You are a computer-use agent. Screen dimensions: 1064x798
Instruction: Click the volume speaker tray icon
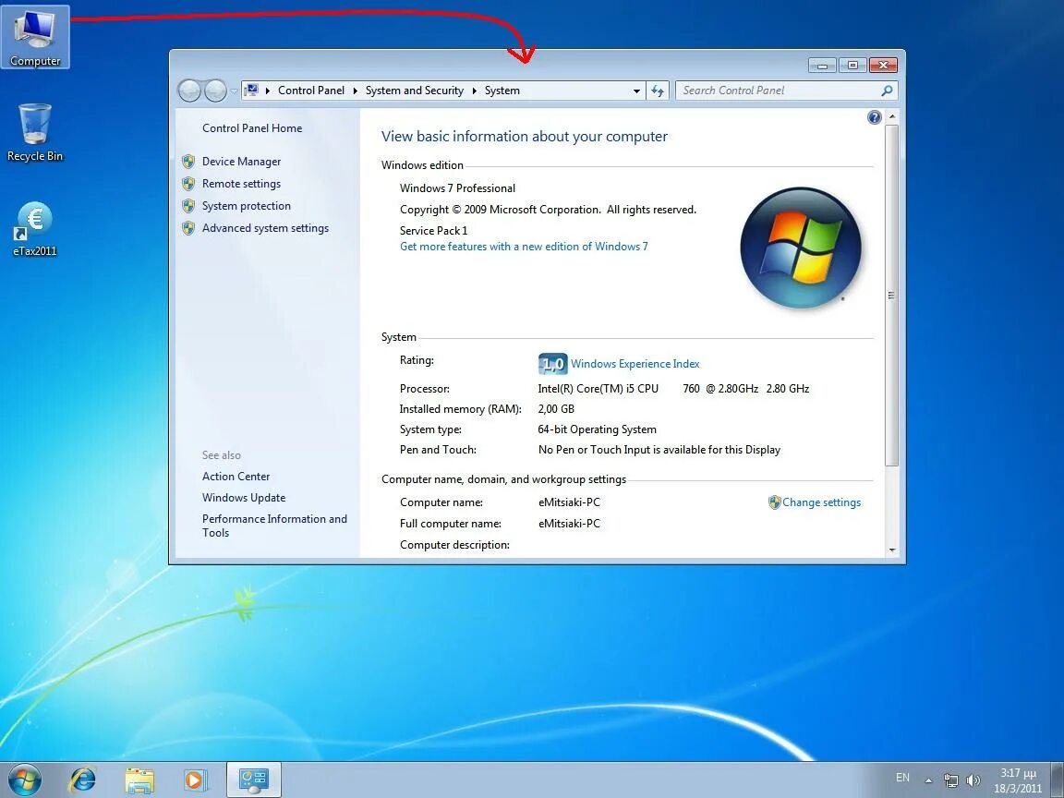(x=973, y=780)
